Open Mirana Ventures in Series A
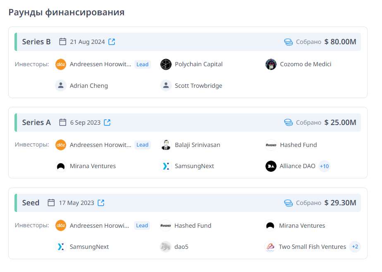 [x=93, y=166]
